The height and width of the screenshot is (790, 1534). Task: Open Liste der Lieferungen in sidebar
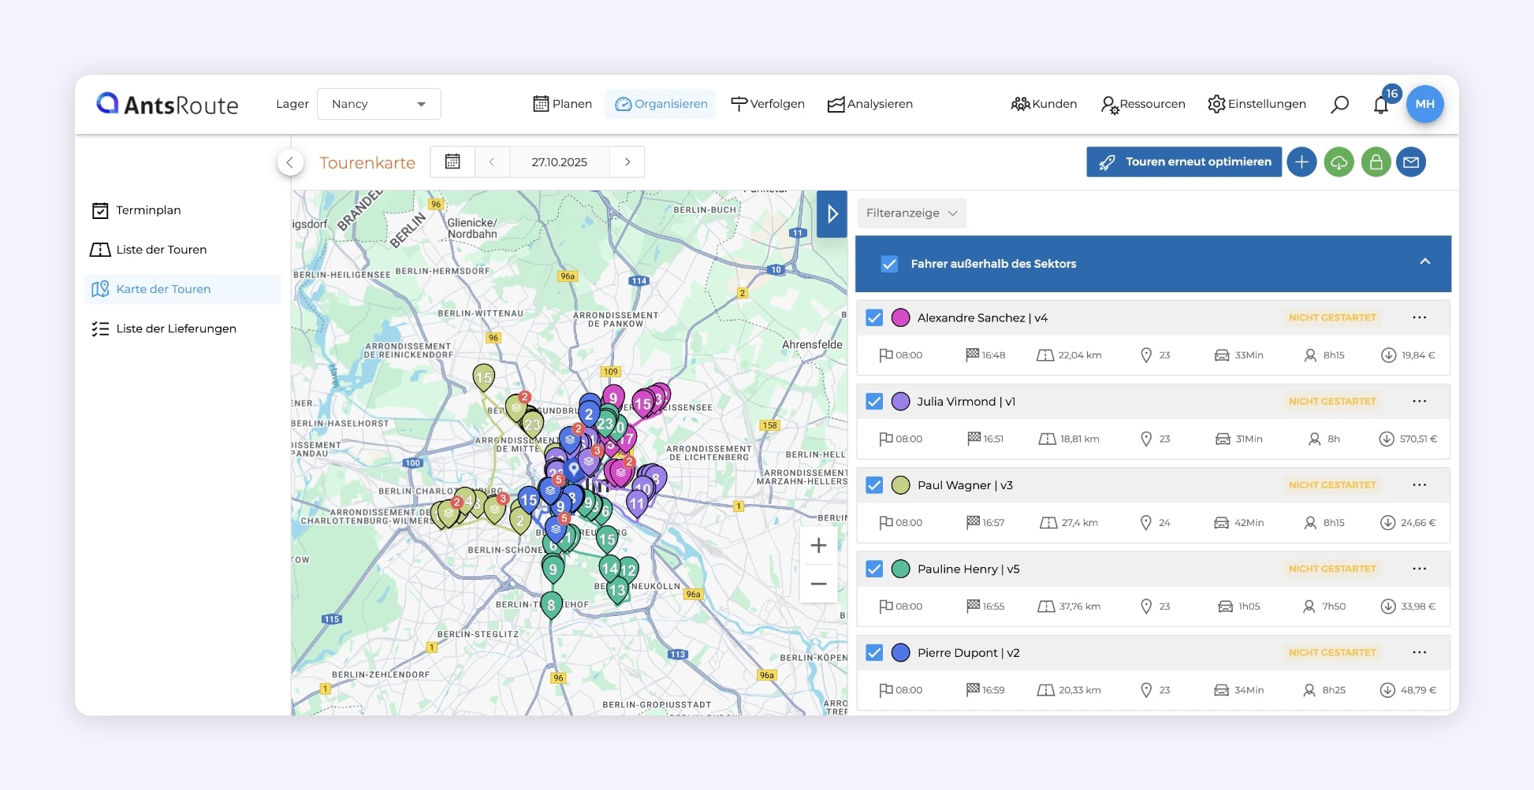(176, 328)
